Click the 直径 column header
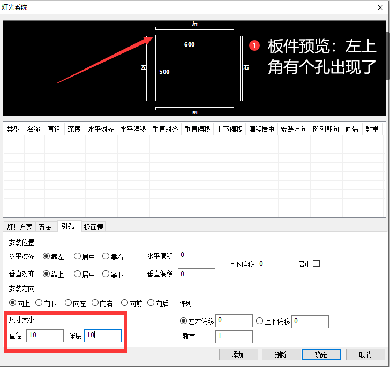390x367 pixels. (55, 129)
